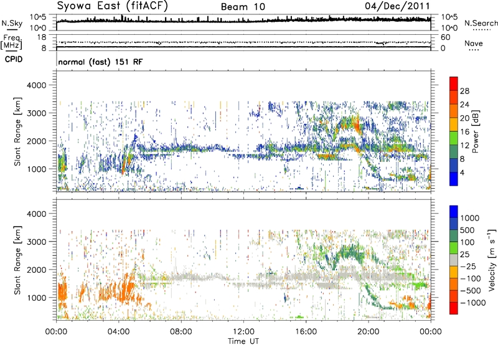Click the 08:00 time tick label

(x=181, y=332)
